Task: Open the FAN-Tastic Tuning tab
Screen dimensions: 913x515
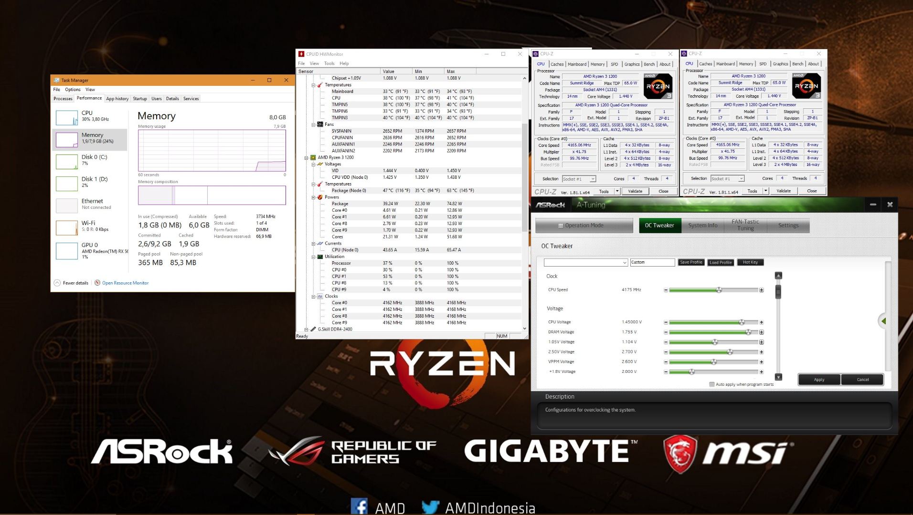Action: point(745,225)
